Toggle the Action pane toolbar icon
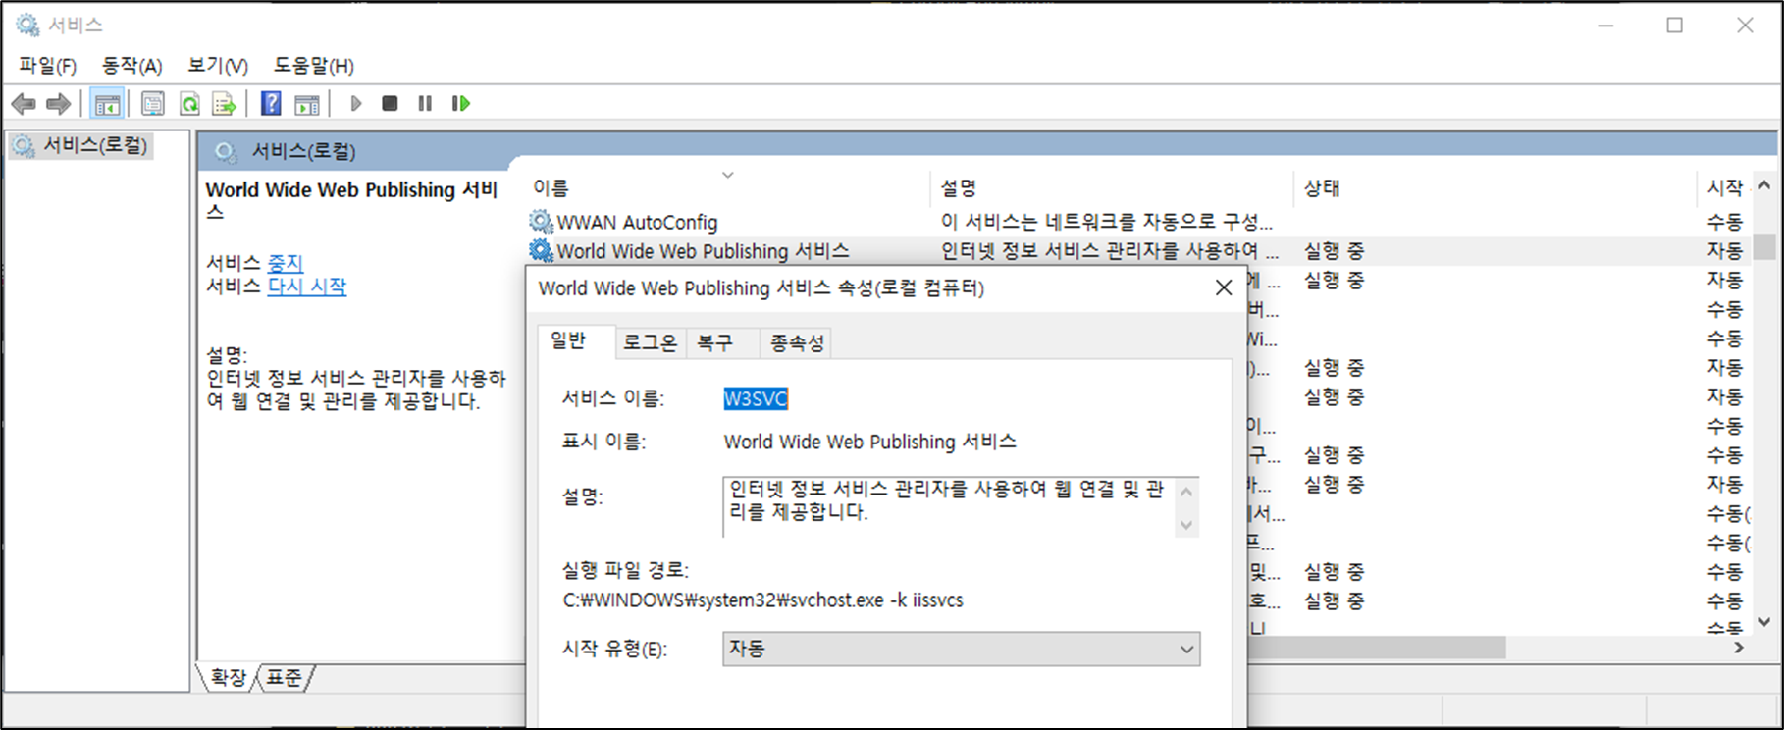 point(307,103)
